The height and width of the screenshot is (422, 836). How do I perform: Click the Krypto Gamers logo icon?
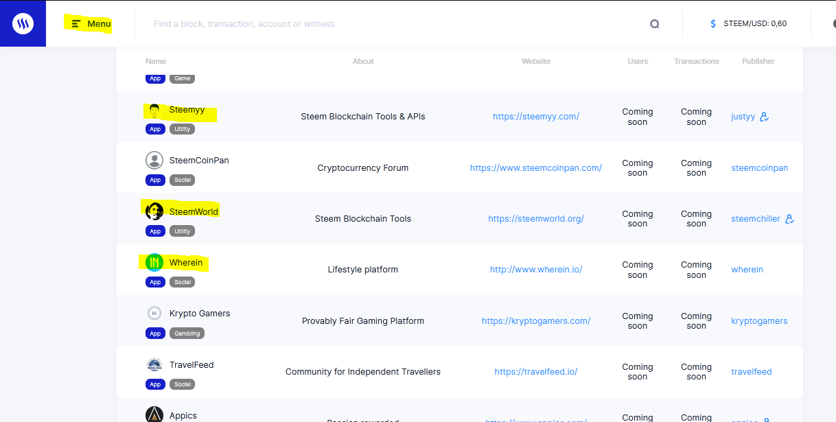tap(154, 314)
